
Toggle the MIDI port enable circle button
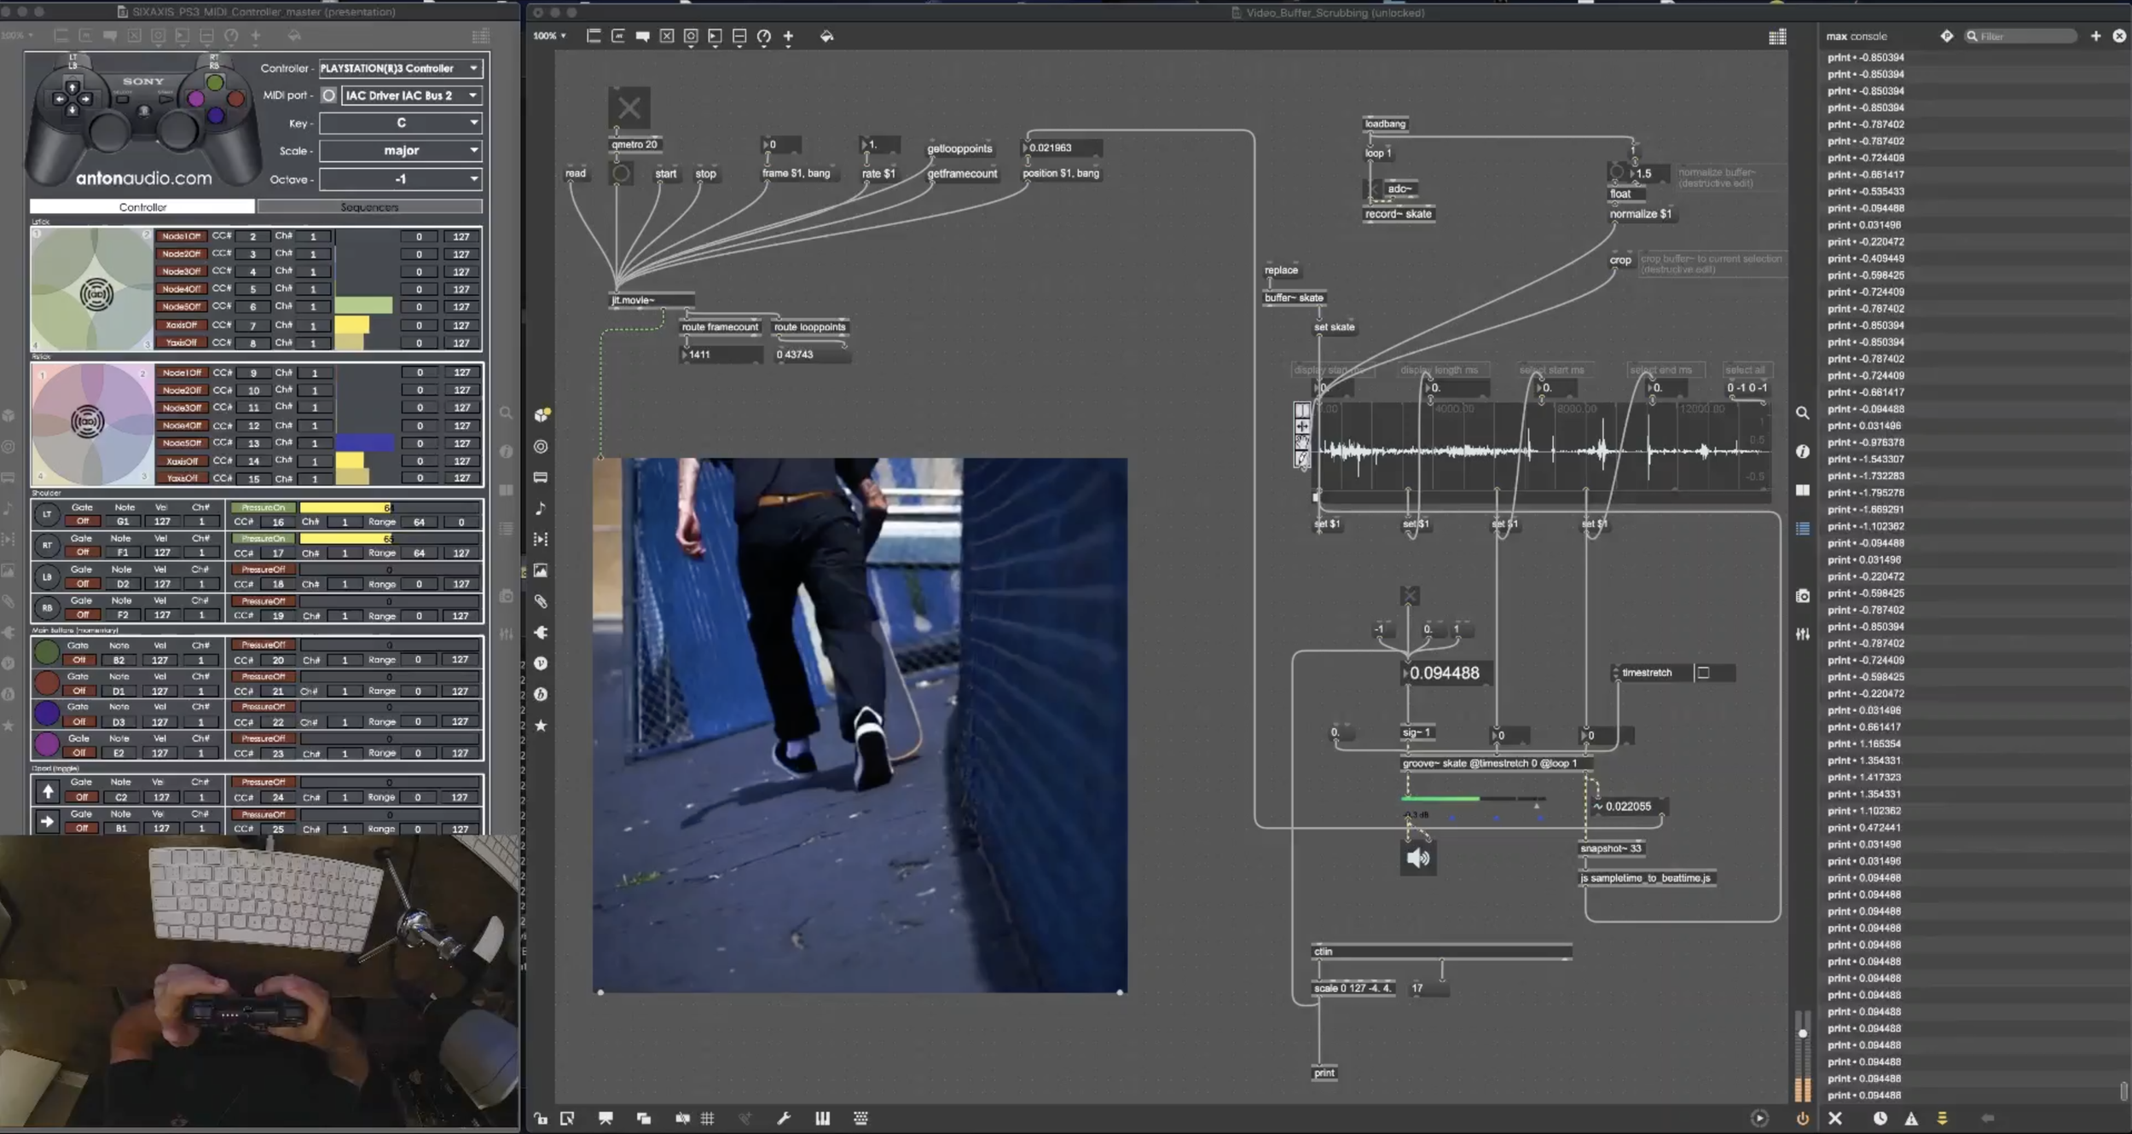click(328, 95)
